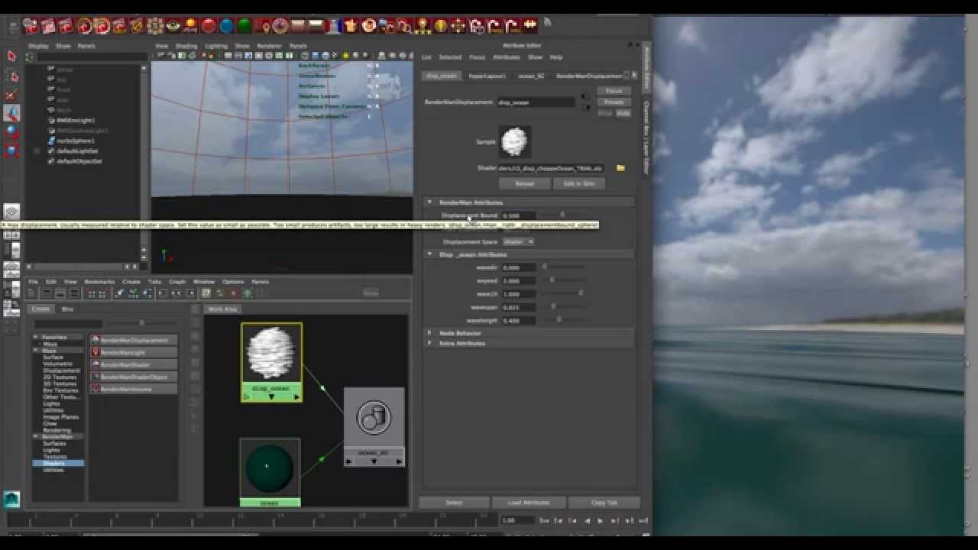Go to first frame playback button
Viewport: 978px width, 550px height.
click(545, 520)
